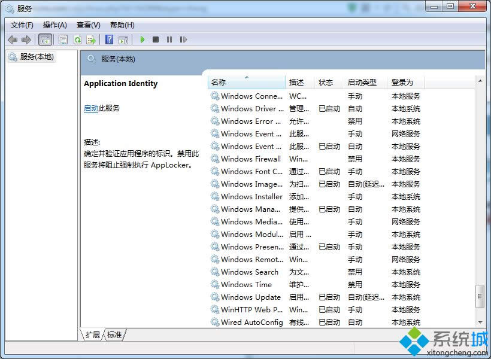Click the Export List toolbar icon
The image size is (491, 359).
pos(91,39)
